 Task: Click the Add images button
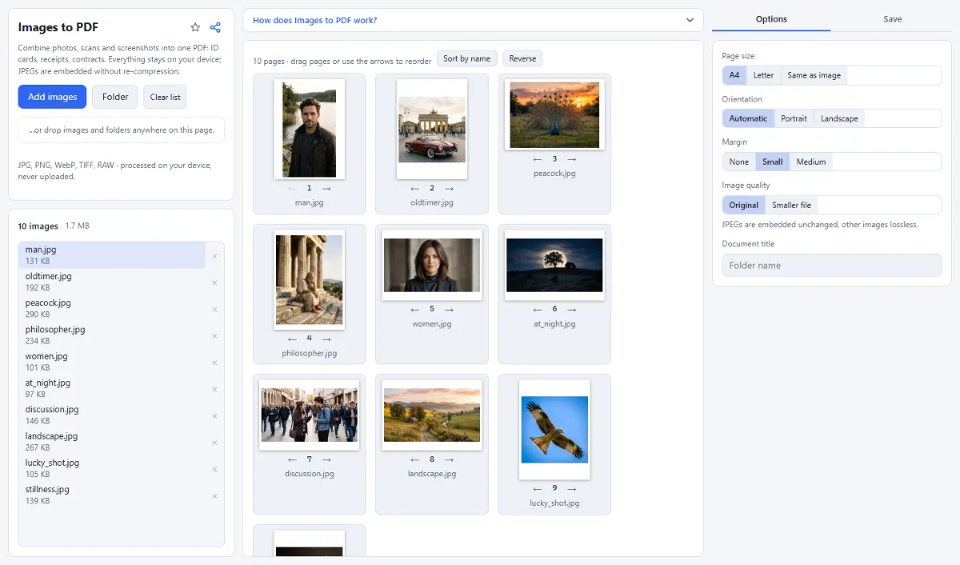pos(52,97)
